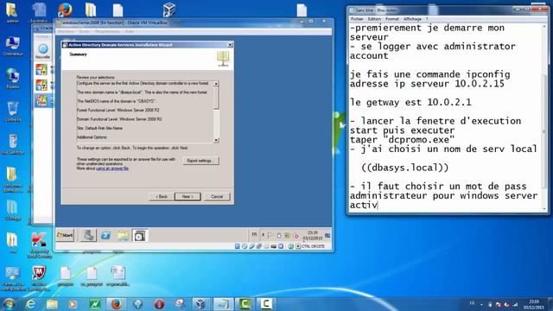Screen dimensions: 553x311
Task: Click Nouvelle in VirtualBox Manager window
Action: (x=42, y=52)
